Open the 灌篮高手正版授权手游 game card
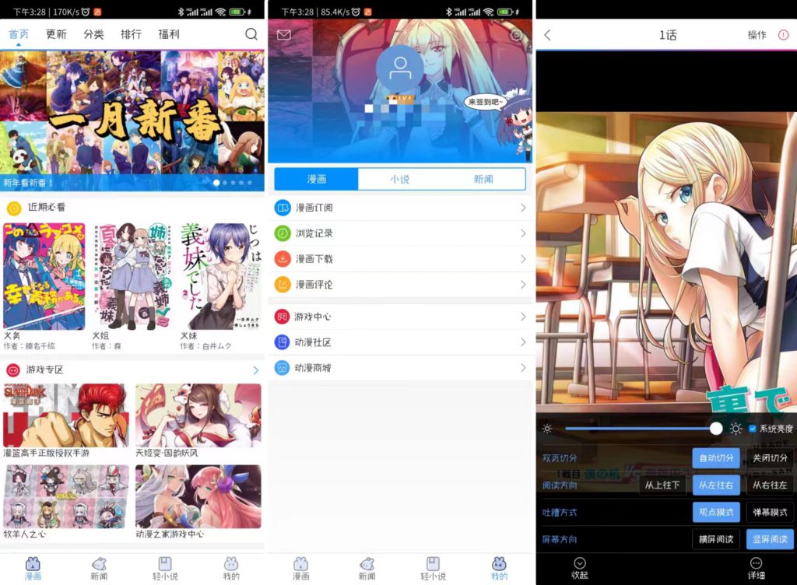This screenshot has height=585, width=797. point(66,415)
